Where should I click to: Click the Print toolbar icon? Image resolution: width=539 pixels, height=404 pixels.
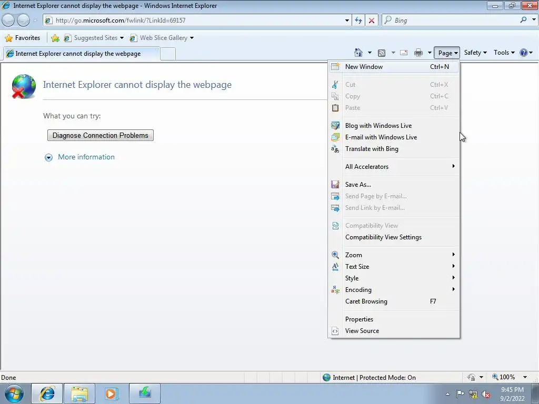pos(418,53)
